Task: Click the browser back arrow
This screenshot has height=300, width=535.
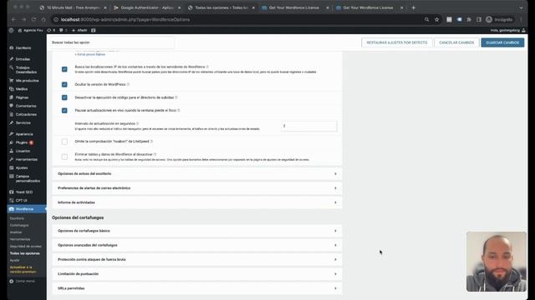Action: 13,20
